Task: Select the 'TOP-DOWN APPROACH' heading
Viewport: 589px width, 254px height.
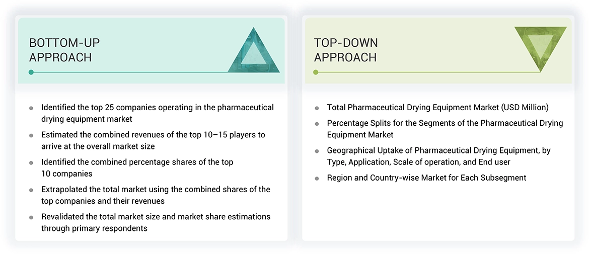Action: (345, 50)
